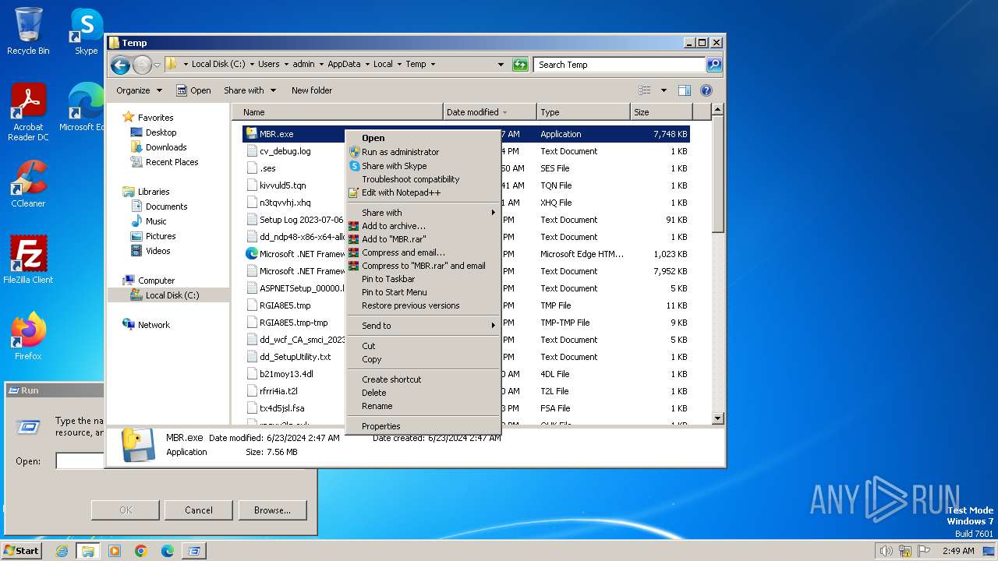Image resolution: width=998 pixels, height=561 pixels.
Task: Toggle the preview pane button
Action: click(685, 90)
